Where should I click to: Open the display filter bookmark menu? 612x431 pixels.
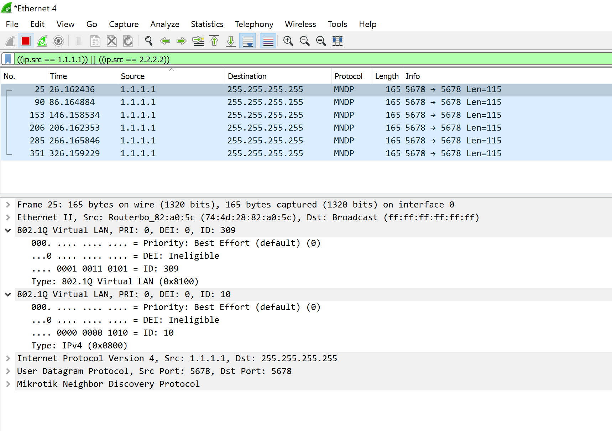pos(8,59)
